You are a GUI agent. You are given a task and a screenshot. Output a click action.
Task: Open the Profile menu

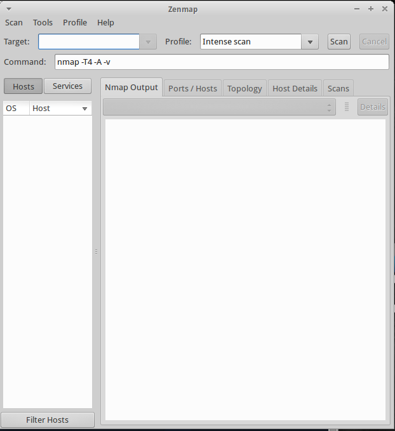(75, 23)
